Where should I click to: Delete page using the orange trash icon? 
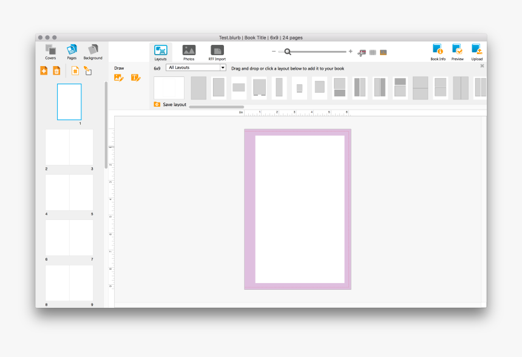tap(56, 71)
